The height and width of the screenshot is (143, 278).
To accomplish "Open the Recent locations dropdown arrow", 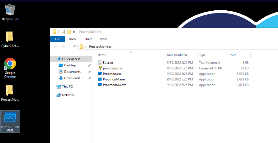I will [69, 47].
